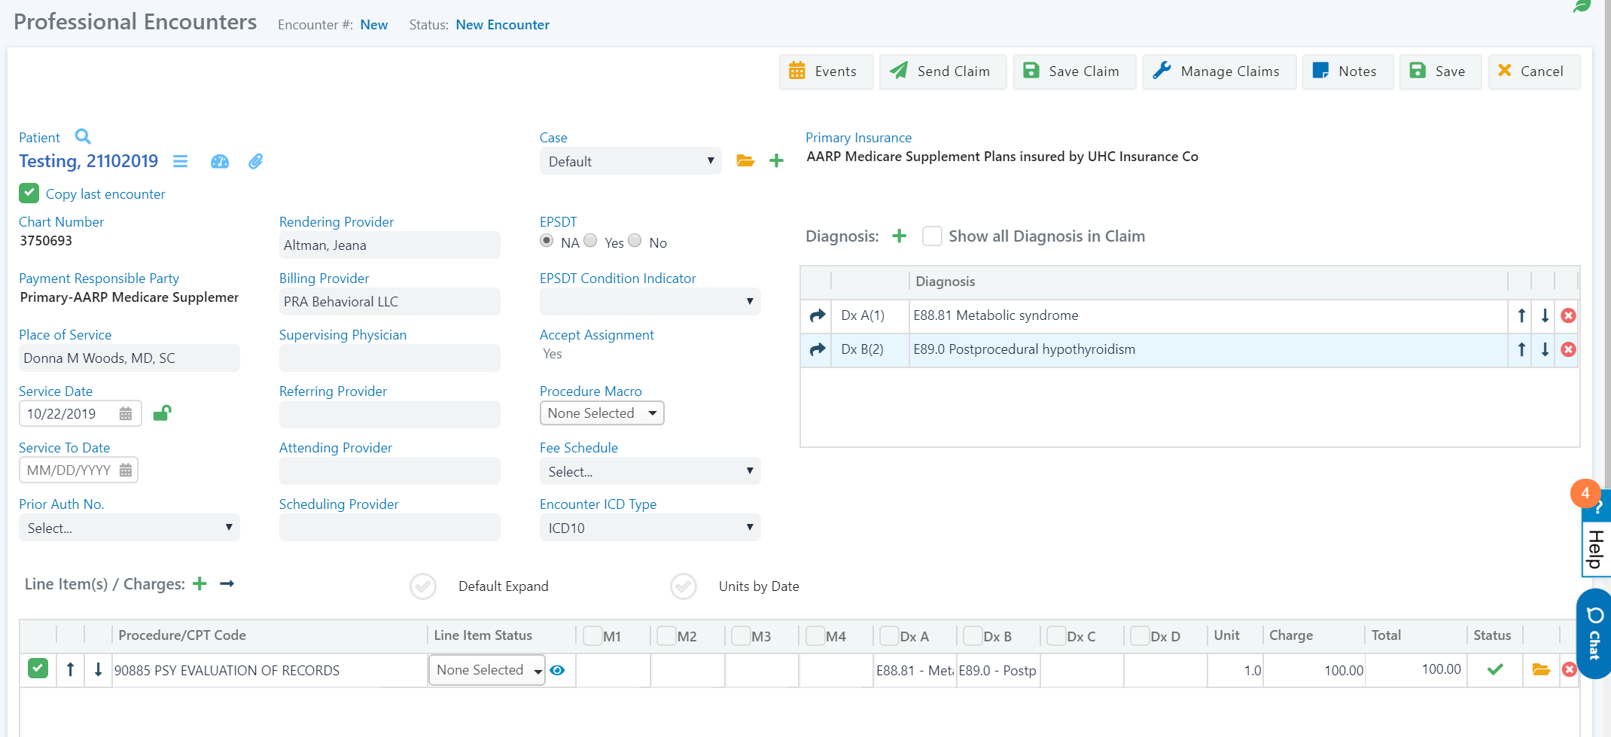Open the Case folder icon
This screenshot has width=1611, height=737.
745,161
